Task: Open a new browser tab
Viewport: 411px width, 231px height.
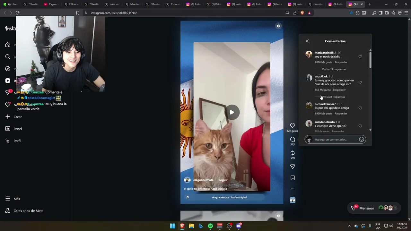Action: point(370,4)
